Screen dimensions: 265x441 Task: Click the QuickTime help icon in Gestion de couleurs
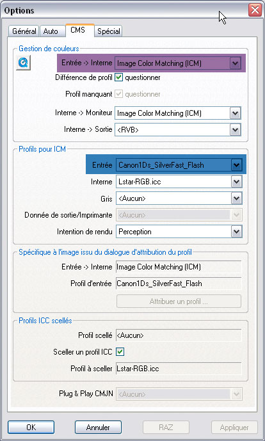tap(23, 63)
